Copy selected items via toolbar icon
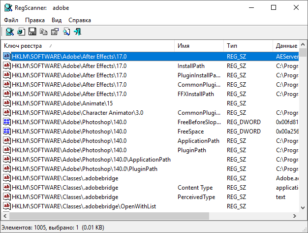The width and height of the screenshot is (308, 233). 43,32
